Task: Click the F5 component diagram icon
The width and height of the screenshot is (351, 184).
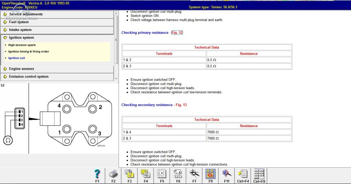Action: (x=162, y=175)
